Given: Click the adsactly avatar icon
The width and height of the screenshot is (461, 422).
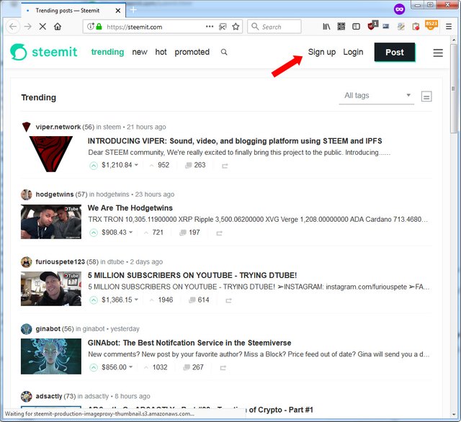Looking at the screenshot, I should point(27,396).
